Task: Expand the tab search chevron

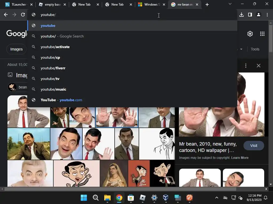Action: pos(230,4)
